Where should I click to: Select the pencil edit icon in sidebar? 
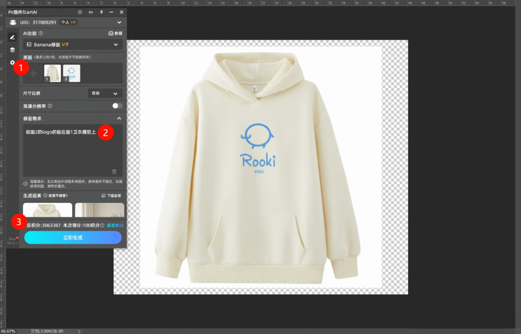pyautogui.click(x=13, y=38)
